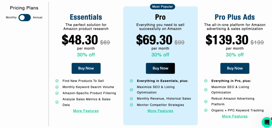
Task: Click checkmark beside Amazon-Specific Product Filtering
Action: point(57,93)
